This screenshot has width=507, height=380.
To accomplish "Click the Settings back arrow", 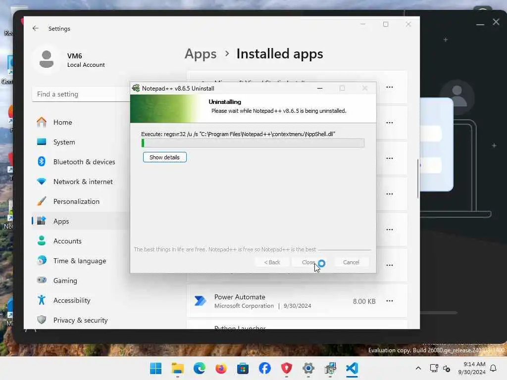I will pyautogui.click(x=36, y=28).
